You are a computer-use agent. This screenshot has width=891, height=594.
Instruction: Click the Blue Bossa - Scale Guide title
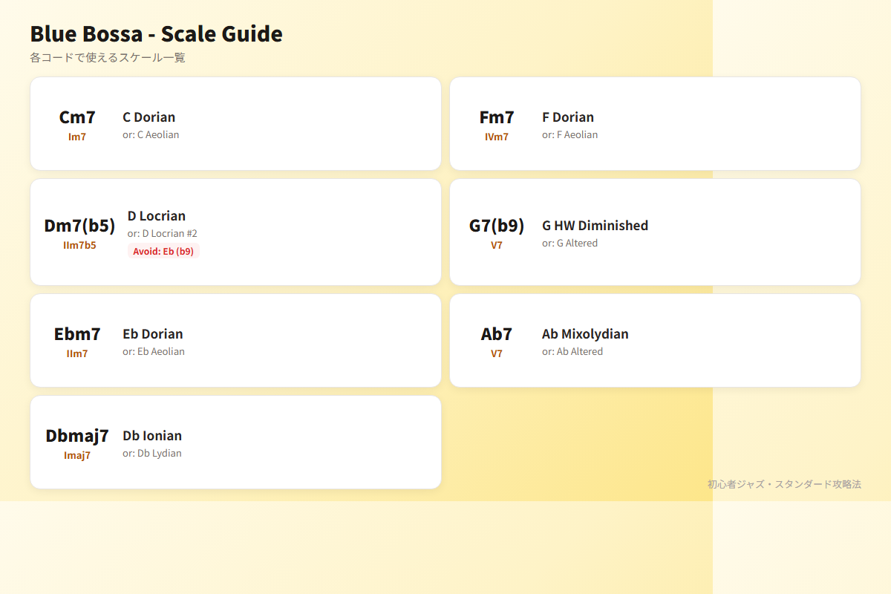click(156, 34)
